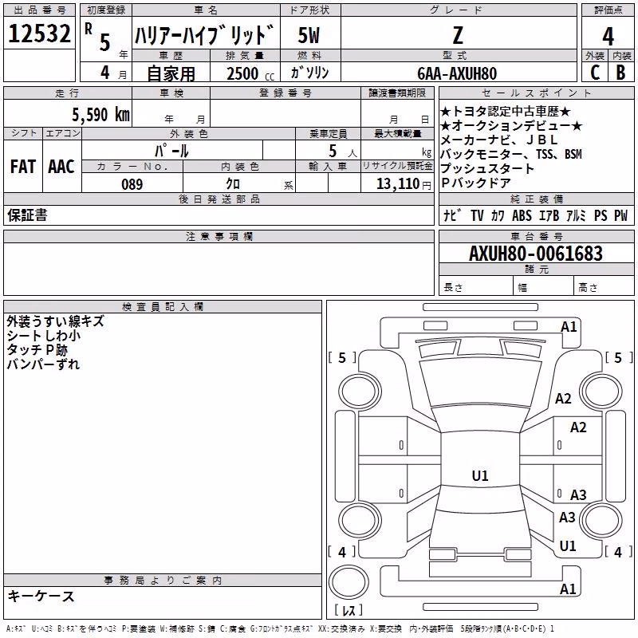Select equipment code カワ
The image size is (638, 638).
[x=498, y=215]
